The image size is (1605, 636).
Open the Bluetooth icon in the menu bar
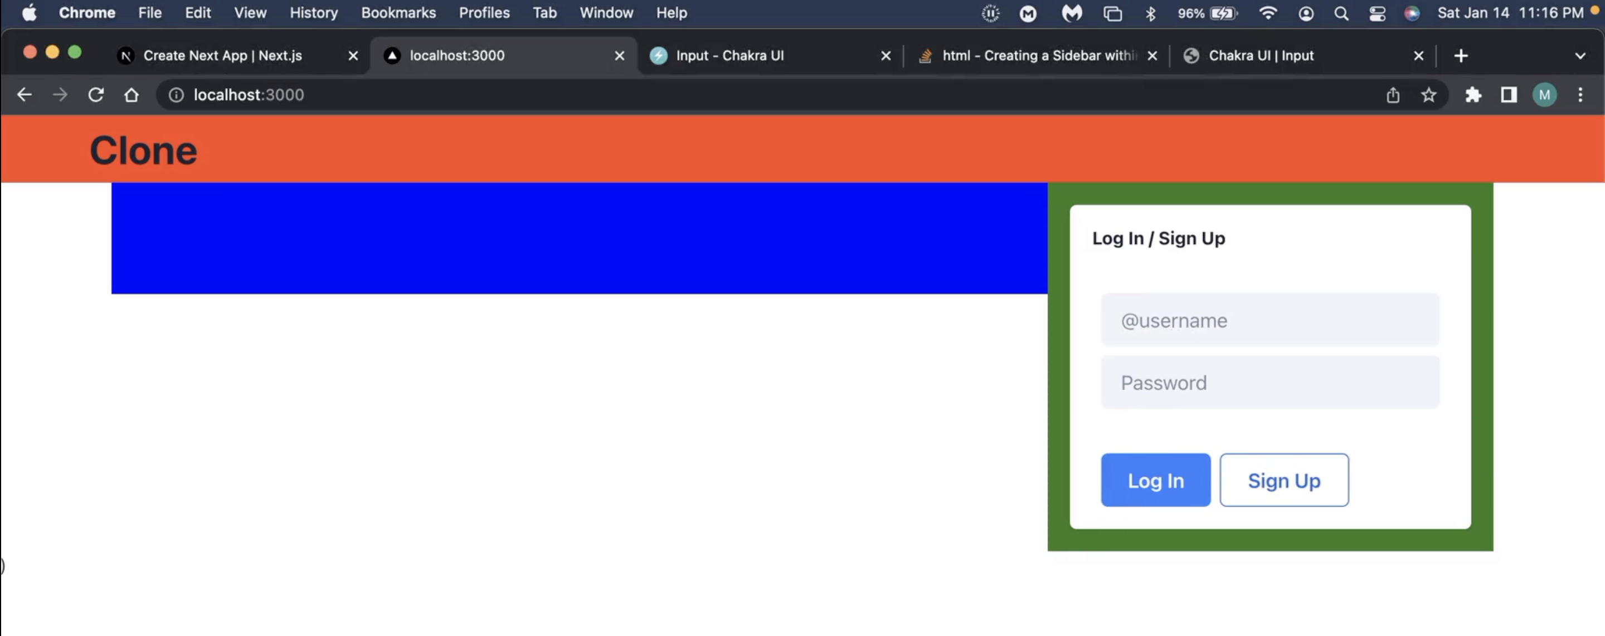click(1151, 12)
